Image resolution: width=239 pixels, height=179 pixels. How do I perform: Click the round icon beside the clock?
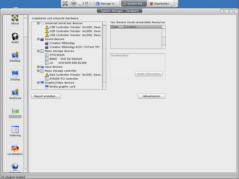tap(74, 4)
